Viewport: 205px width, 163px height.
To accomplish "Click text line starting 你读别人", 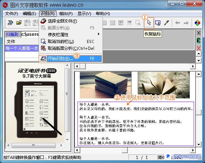I will click(122, 143).
